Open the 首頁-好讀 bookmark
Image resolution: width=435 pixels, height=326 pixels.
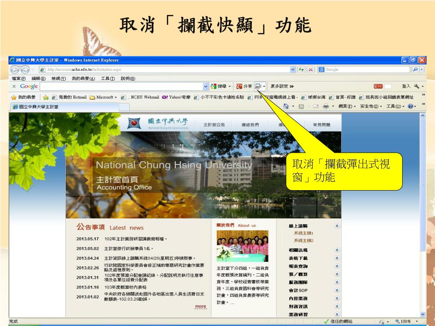click(342, 97)
